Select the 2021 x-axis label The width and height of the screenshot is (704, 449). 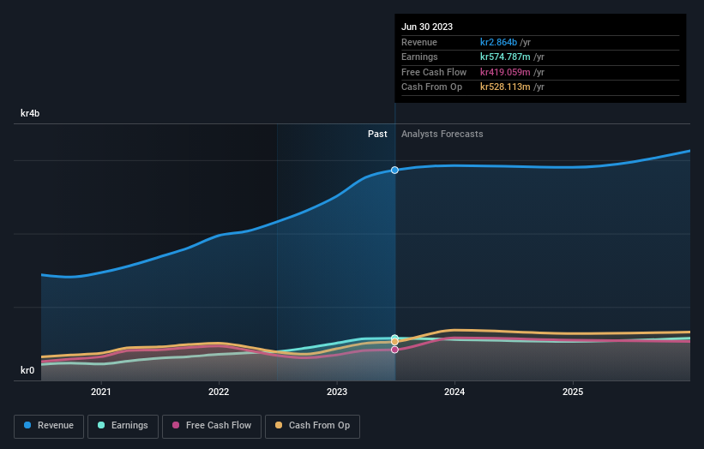click(100, 392)
